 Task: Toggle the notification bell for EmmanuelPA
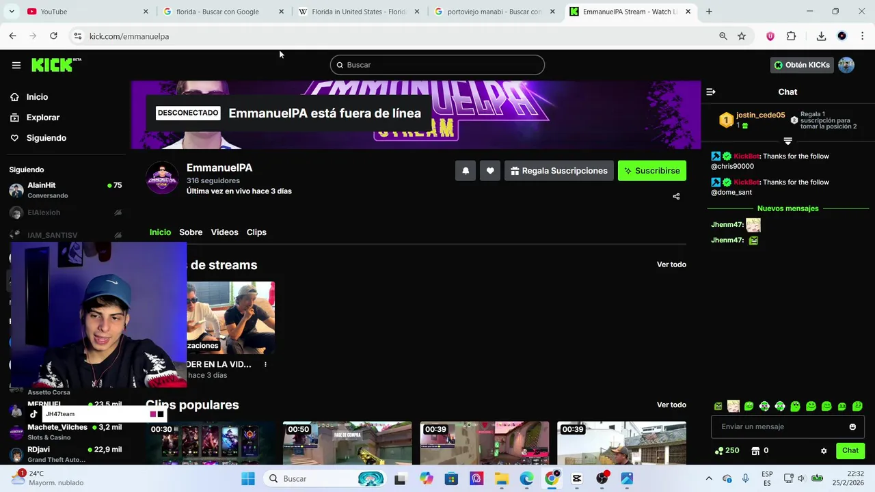(x=466, y=171)
